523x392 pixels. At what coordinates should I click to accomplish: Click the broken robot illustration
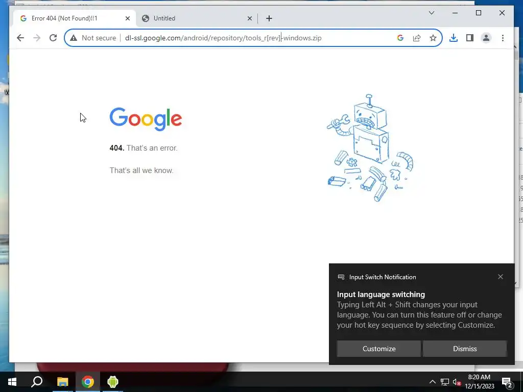[370, 148]
